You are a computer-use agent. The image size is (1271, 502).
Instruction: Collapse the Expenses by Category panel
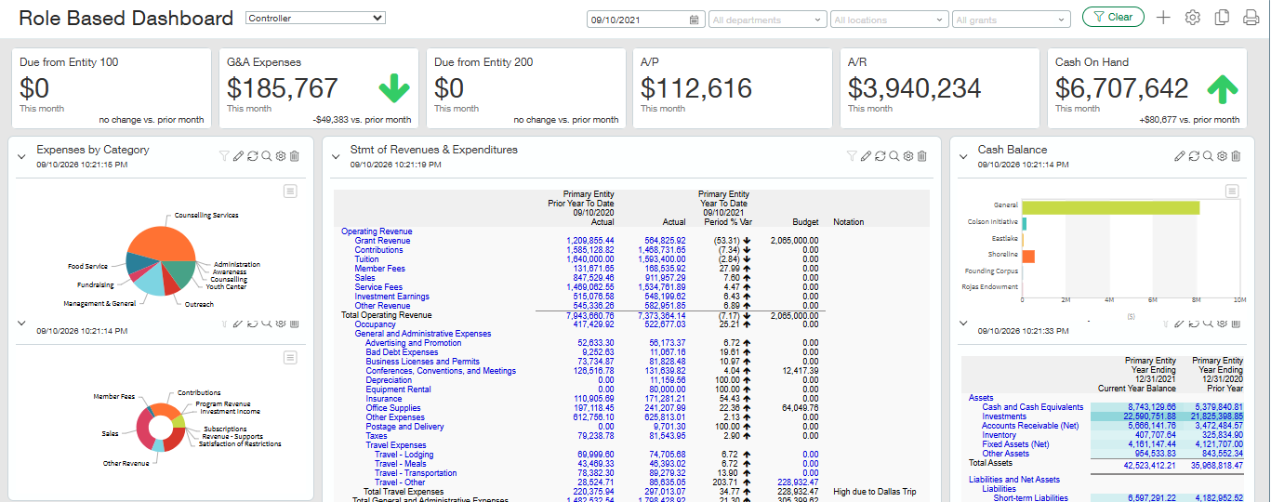[21, 156]
